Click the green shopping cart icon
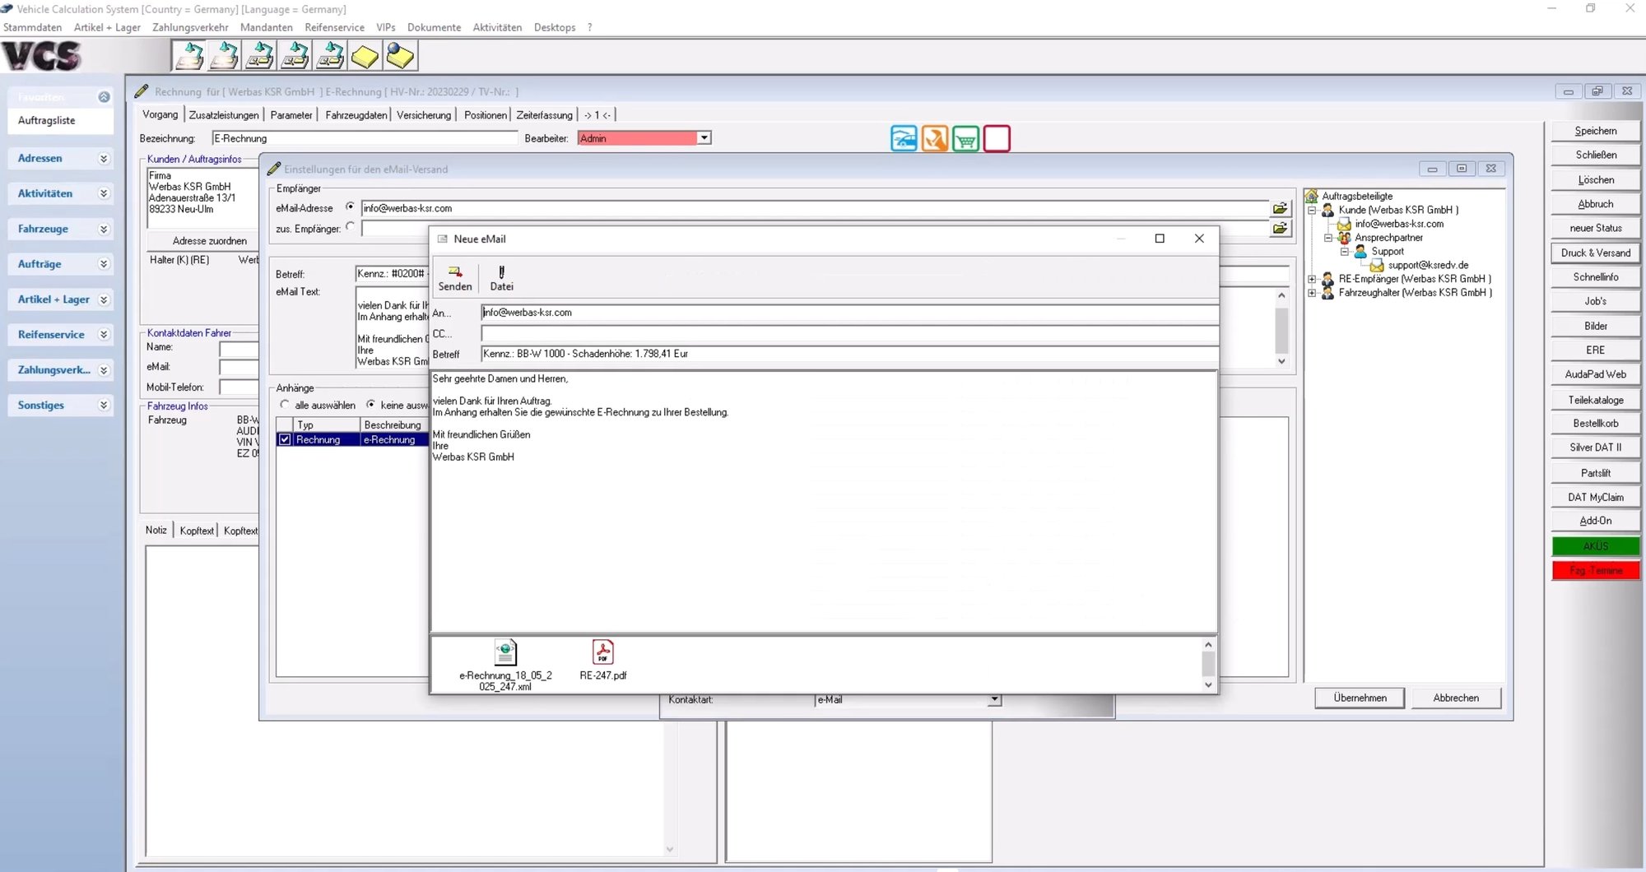 point(966,139)
